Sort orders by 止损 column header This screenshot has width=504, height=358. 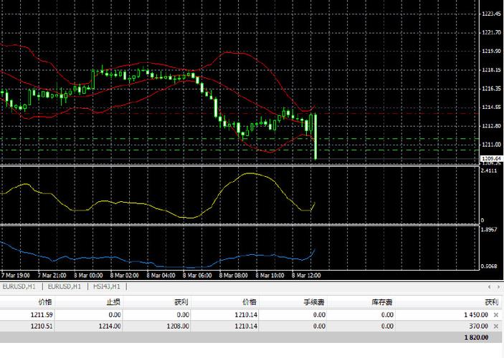pos(111,303)
